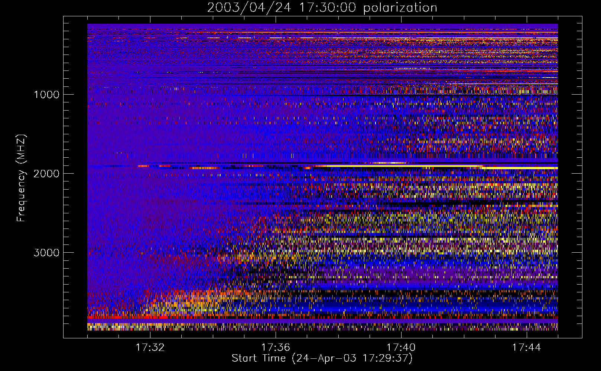Click the 17:36 time tick label
Viewport: 601px width, 371px height.
(276, 348)
